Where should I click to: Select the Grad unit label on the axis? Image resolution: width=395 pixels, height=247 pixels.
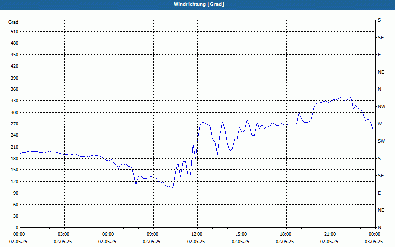coord(13,22)
